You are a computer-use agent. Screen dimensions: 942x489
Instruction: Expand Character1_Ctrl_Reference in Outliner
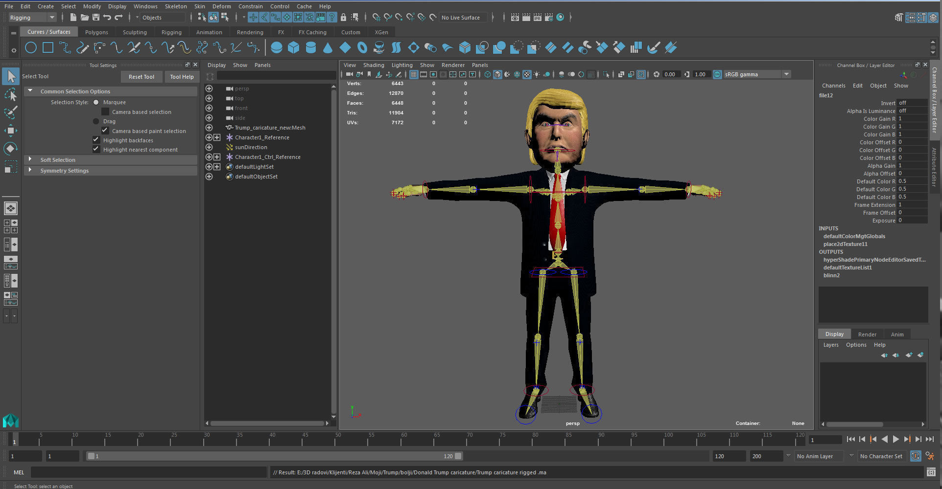(x=217, y=157)
